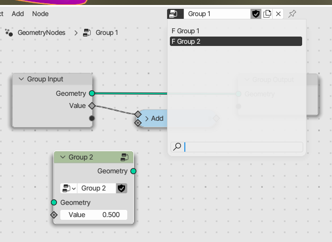Click Geometry output socket of Group Input
332x242 pixels.
(92, 93)
